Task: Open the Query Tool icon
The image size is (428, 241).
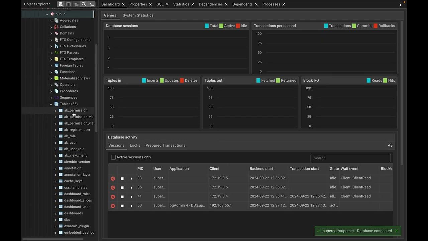Action: [x=61, y=4]
